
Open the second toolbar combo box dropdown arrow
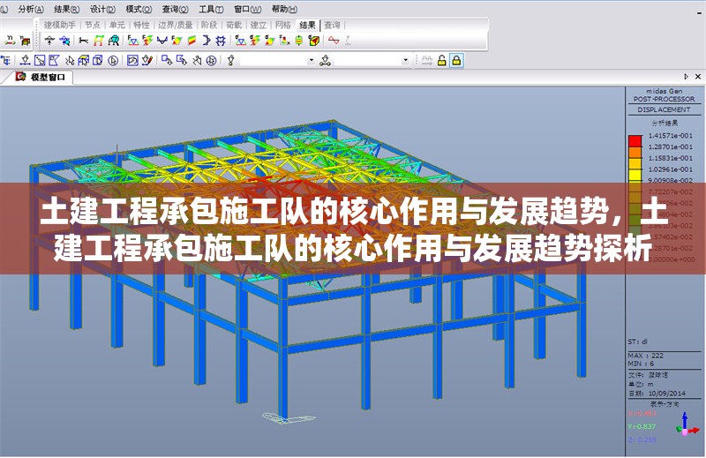coord(405,60)
